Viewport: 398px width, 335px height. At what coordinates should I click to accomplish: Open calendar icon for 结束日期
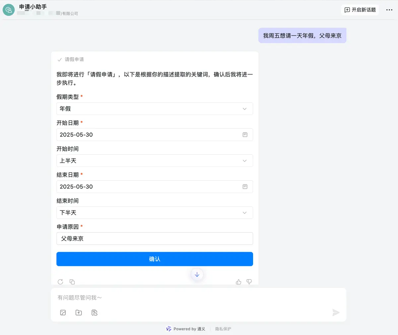[x=245, y=187]
